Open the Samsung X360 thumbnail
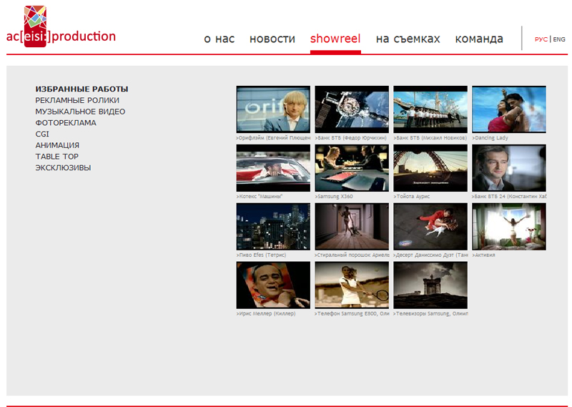 coord(352,168)
